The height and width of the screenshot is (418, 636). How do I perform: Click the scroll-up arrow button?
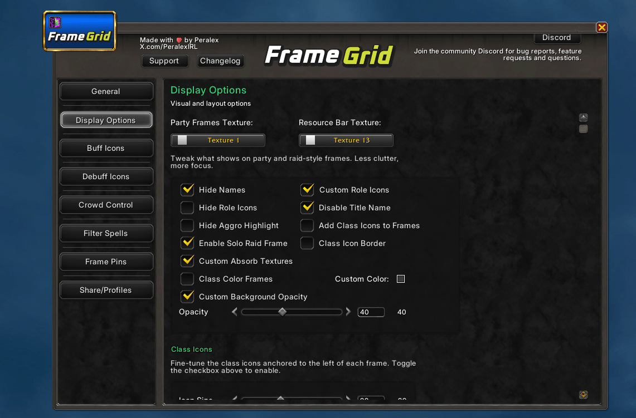(x=583, y=117)
